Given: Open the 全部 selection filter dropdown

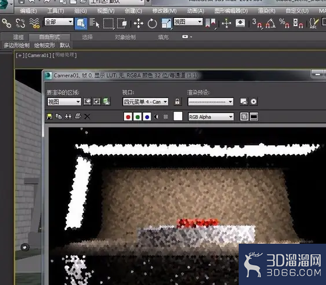Looking at the screenshot, I should tap(59, 22).
